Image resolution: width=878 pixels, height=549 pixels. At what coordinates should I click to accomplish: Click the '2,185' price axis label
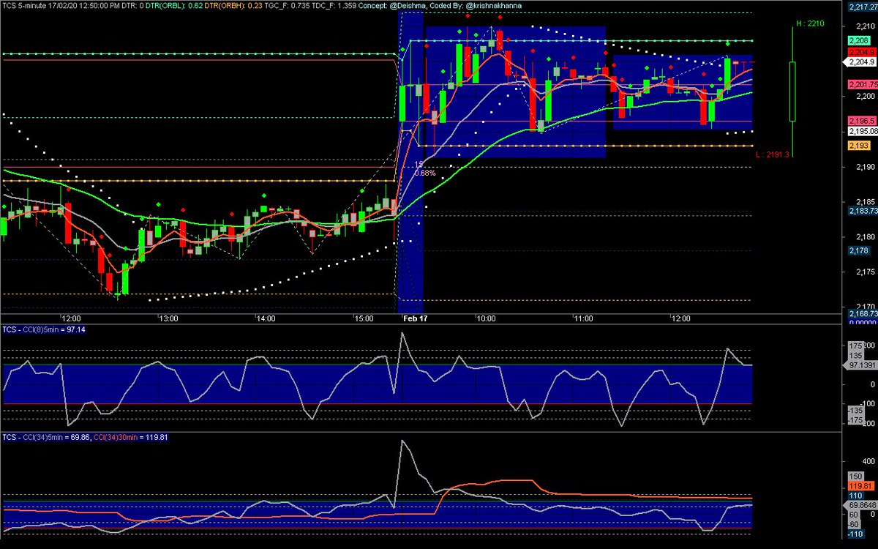(x=865, y=202)
